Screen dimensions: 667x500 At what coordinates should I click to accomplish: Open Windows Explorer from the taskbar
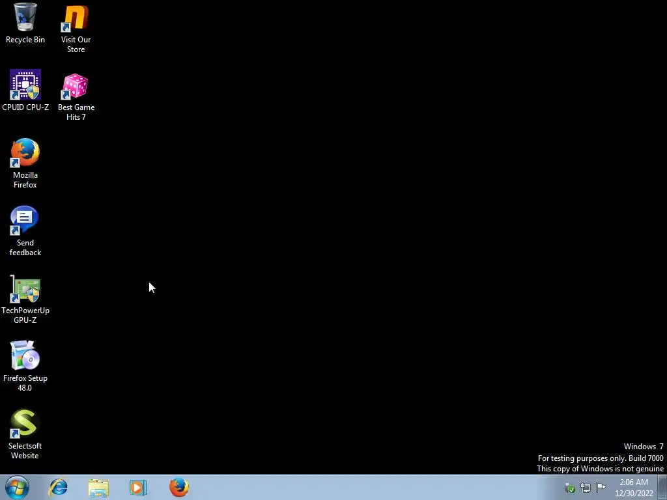point(98,487)
